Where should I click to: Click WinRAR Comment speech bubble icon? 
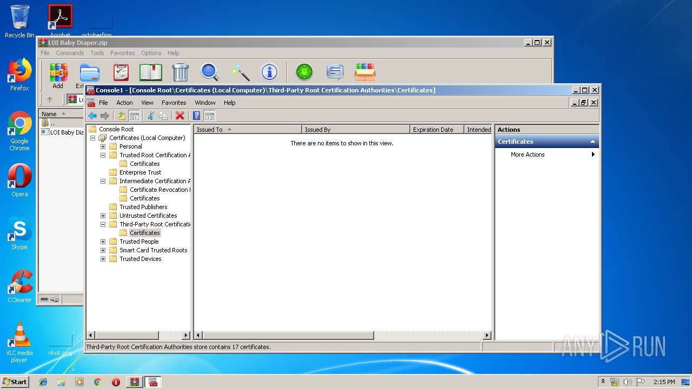[x=335, y=72]
